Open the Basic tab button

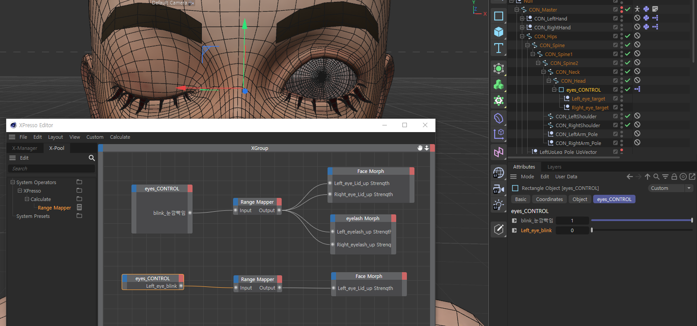521,199
